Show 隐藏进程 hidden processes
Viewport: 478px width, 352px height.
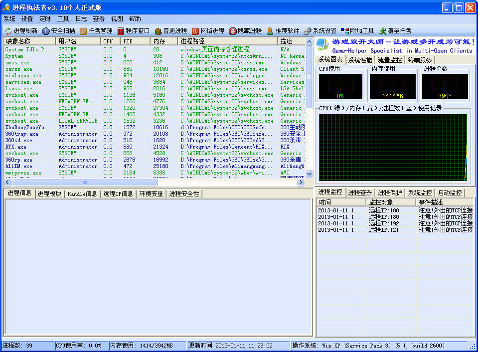[246, 31]
